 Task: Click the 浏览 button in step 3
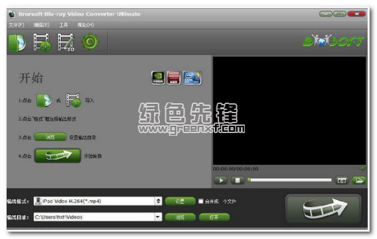click(x=50, y=137)
